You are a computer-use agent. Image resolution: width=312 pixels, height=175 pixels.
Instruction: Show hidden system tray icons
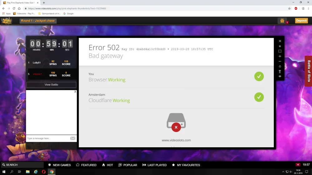[x=283, y=172]
